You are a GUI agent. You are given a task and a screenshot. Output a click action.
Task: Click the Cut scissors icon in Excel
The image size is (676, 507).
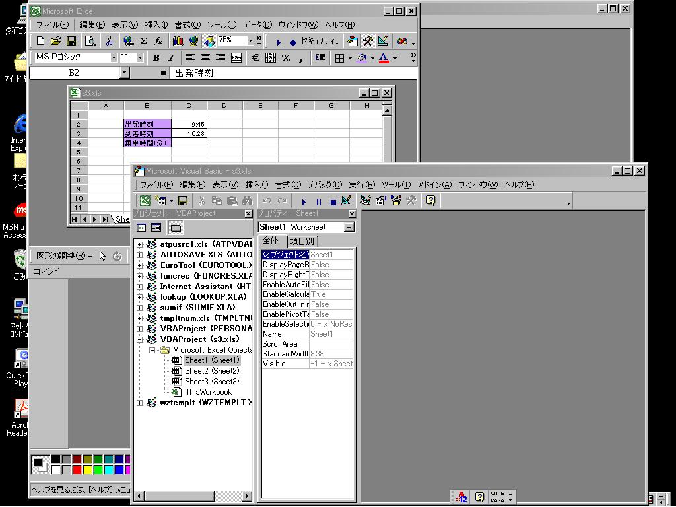point(109,41)
